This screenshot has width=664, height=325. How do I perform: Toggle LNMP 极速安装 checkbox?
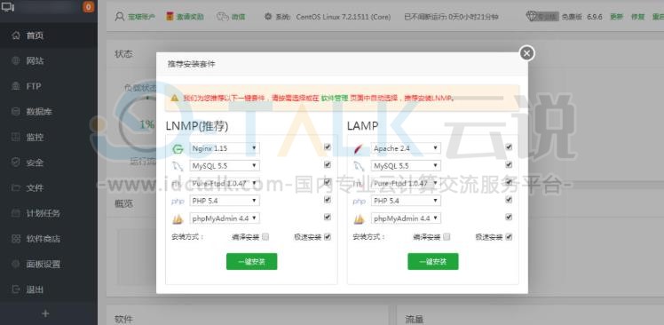[328, 237]
